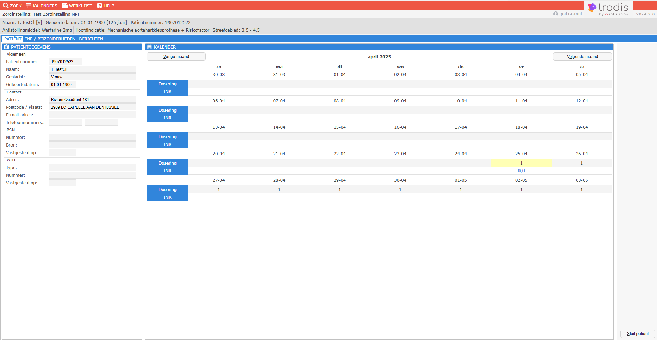
Task: Click the second Telefoonnummers field
Action: [101, 122]
